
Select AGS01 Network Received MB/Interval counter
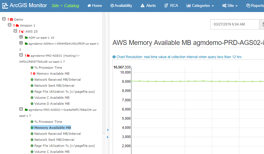click(58, 80)
